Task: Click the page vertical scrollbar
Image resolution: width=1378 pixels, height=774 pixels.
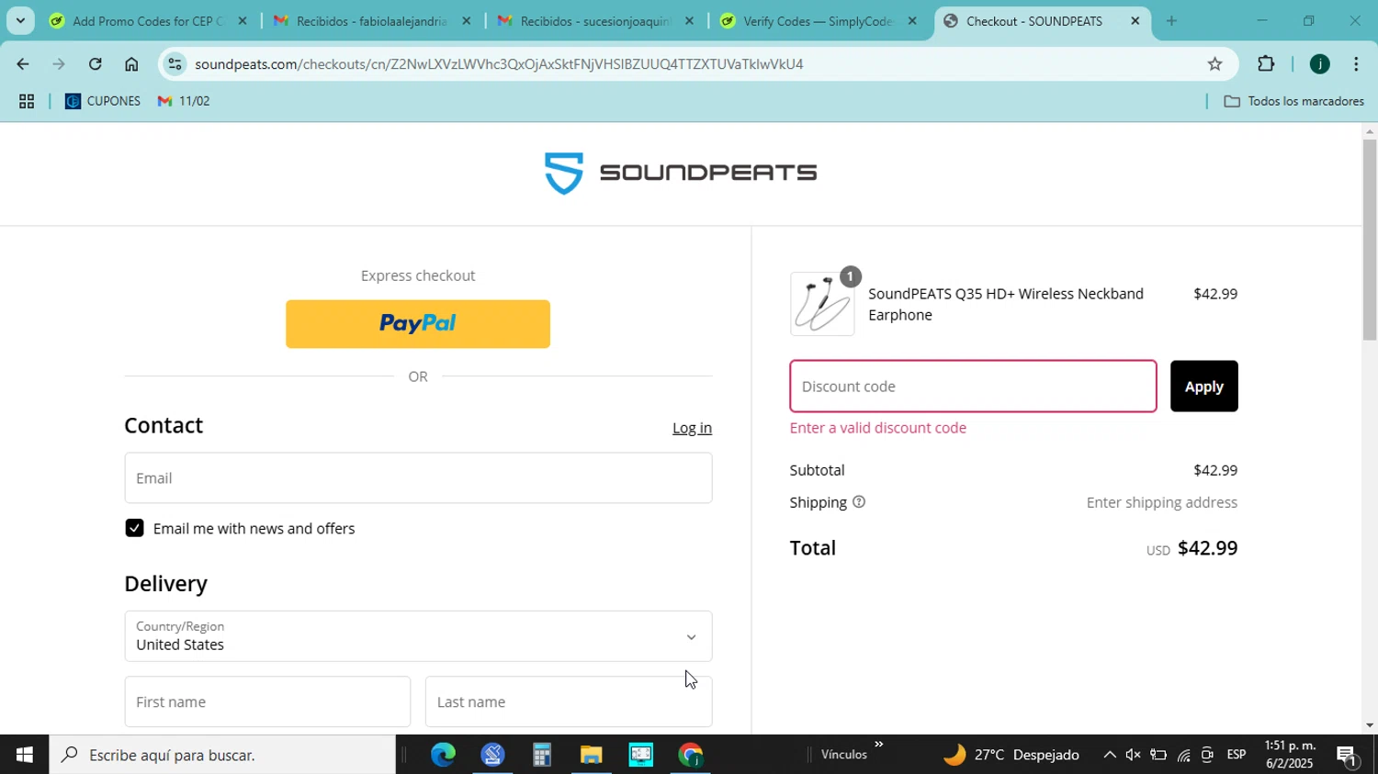Action: [x=1370, y=239]
